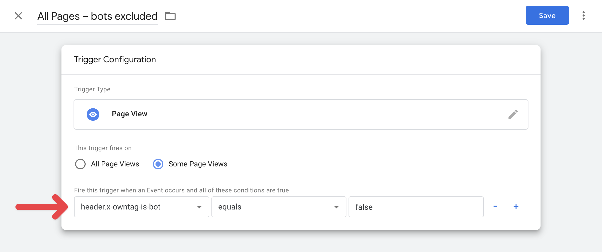602x252 pixels.
Task: Select the All Page Views radio button
Action: [80, 164]
